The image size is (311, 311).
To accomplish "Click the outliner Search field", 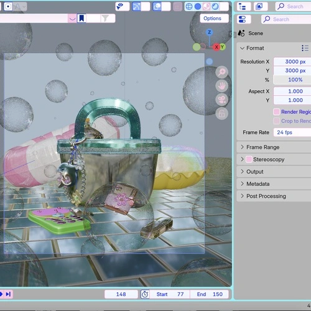I will point(294,7).
